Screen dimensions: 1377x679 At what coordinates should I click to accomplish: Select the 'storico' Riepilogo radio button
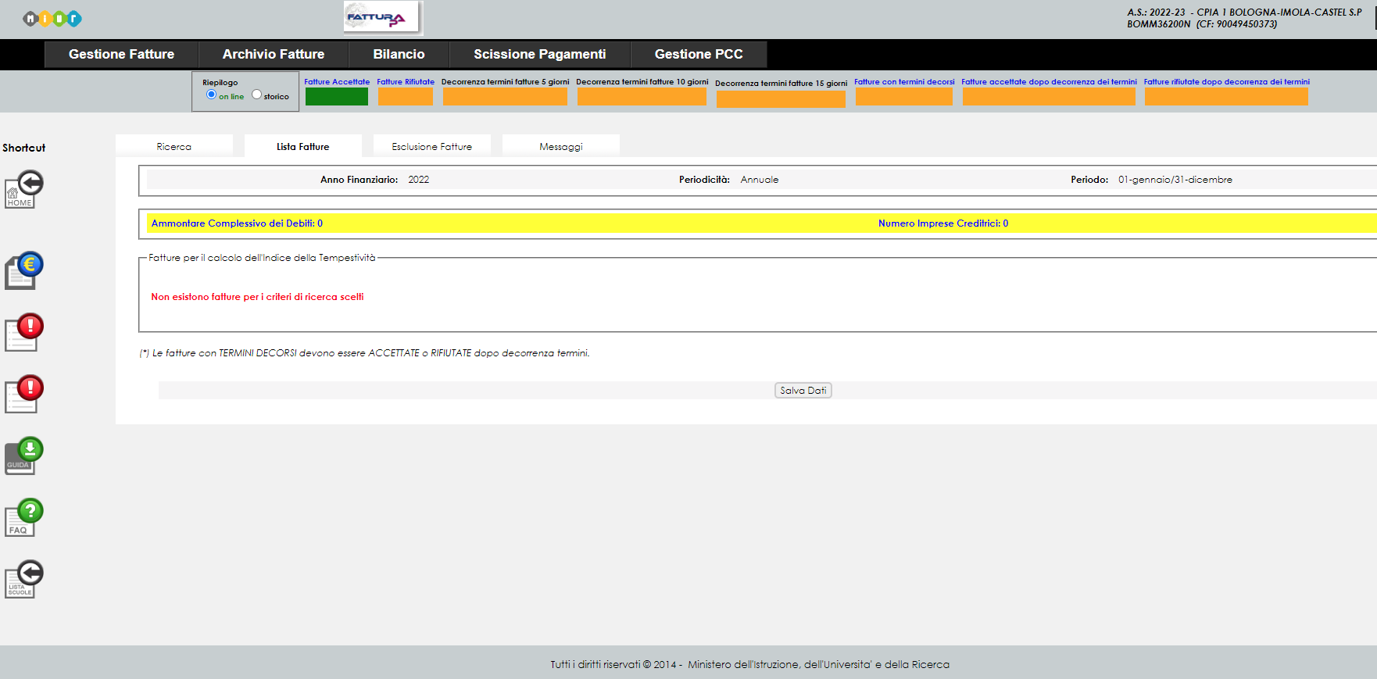click(x=256, y=95)
